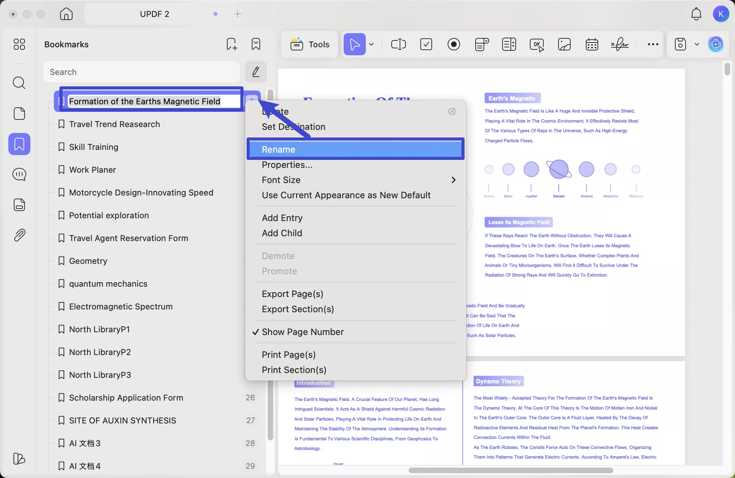Select Add Child menu entry
Image resolution: width=735 pixels, height=478 pixels.
pos(282,233)
